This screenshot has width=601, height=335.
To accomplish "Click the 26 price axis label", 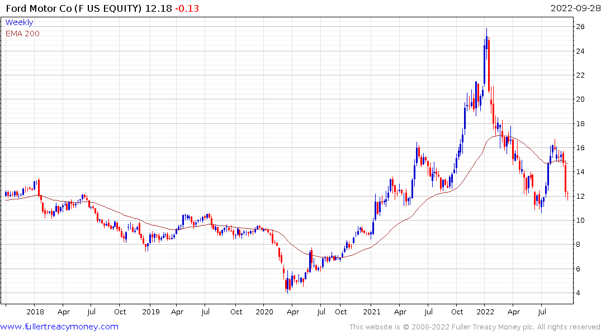I will (580, 27).
